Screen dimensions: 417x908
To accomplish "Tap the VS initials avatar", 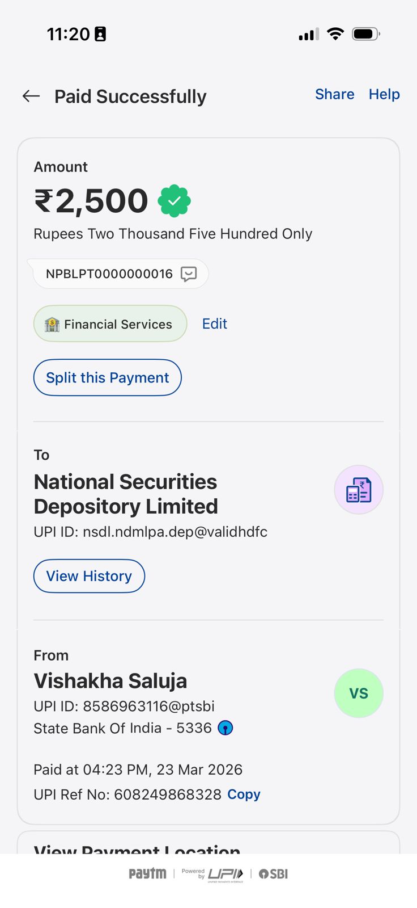I will [x=359, y=693].
